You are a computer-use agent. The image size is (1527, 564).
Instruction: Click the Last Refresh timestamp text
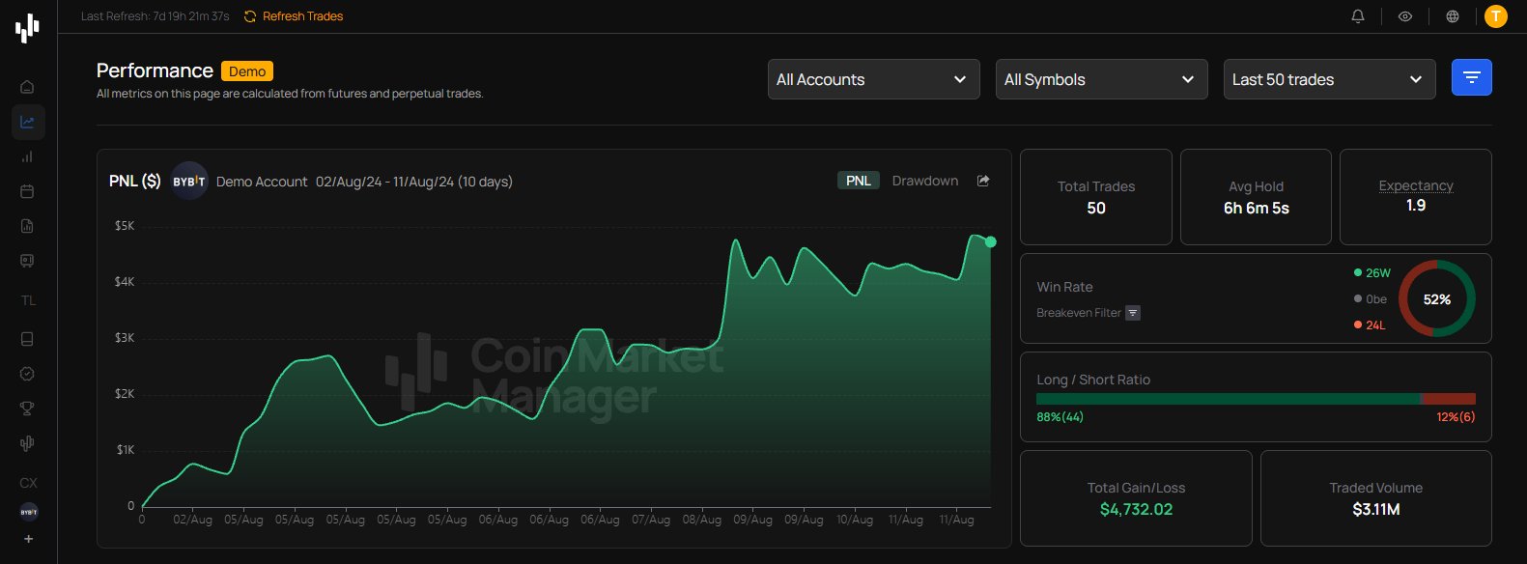point(156,16)
